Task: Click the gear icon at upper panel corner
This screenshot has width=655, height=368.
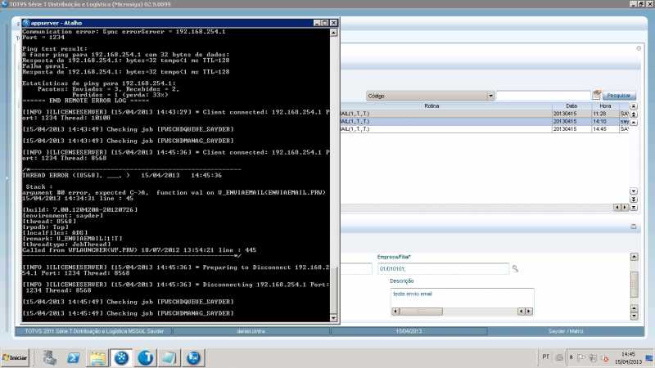Action: pyautogui.click(x=639, y=48)
